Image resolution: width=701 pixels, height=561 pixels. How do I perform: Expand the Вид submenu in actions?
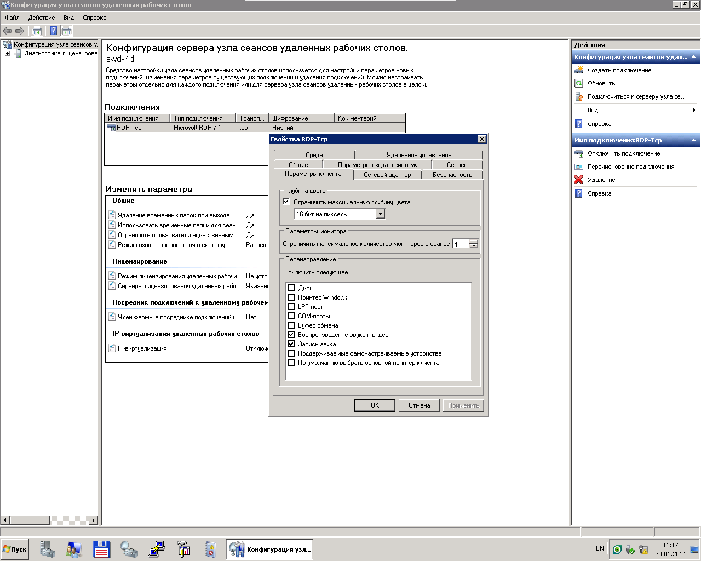(694, 110)
